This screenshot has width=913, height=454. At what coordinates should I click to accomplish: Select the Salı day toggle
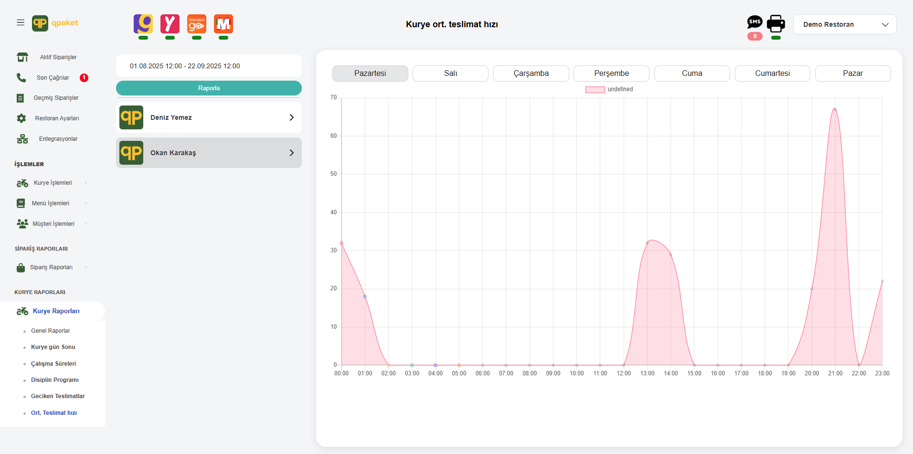[450, 74]
